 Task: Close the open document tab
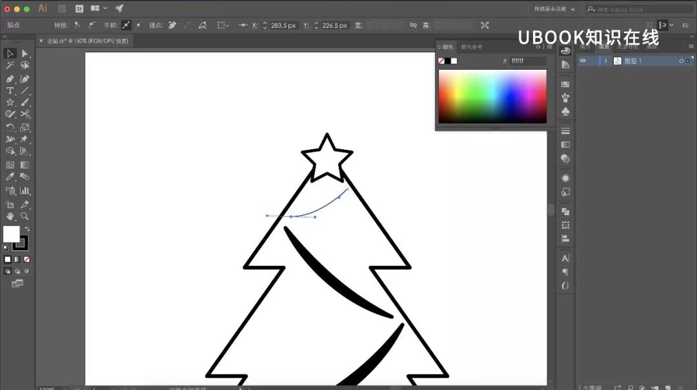[41, 41]
